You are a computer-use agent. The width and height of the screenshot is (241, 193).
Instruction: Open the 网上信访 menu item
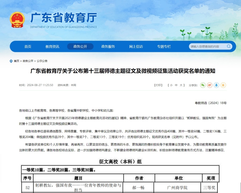[x=136, y=46]
